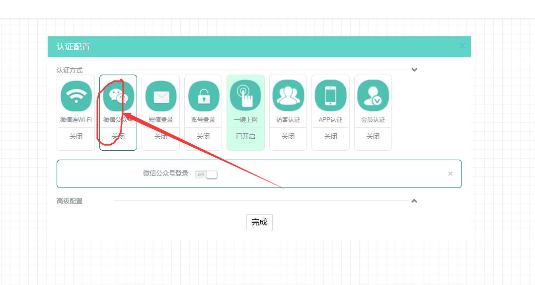Select the 一键上网 finger tap icon
The image size is (535, 285).
[x=246, y=95]
